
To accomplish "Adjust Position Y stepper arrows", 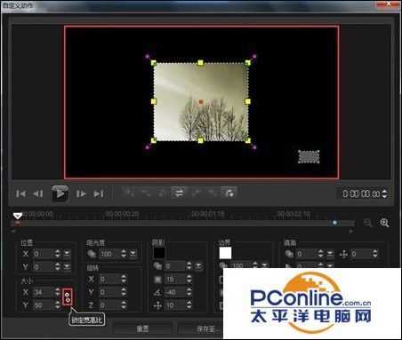I will click(58, 267).
